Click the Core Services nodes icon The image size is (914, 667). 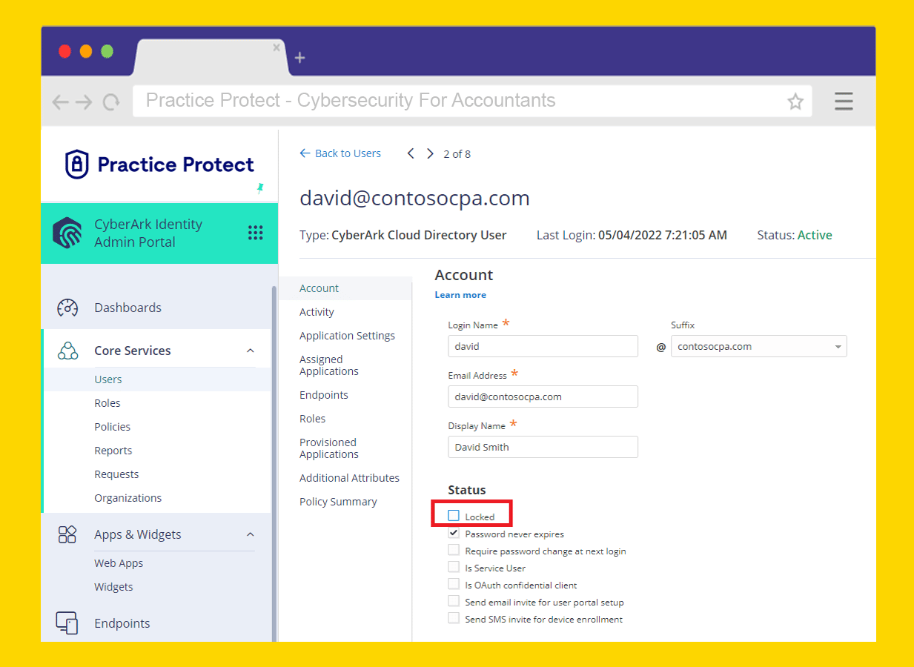[x=67, y=351]
